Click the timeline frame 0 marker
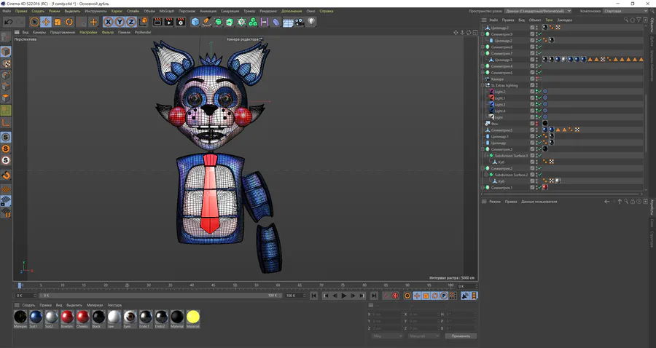This screenshot has height=348, width=656. 19,285
